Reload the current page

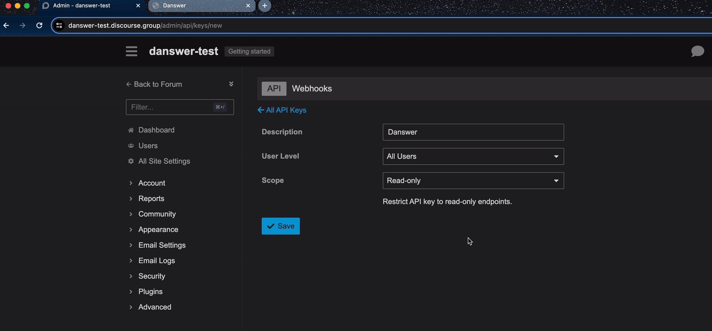(39, 25)
